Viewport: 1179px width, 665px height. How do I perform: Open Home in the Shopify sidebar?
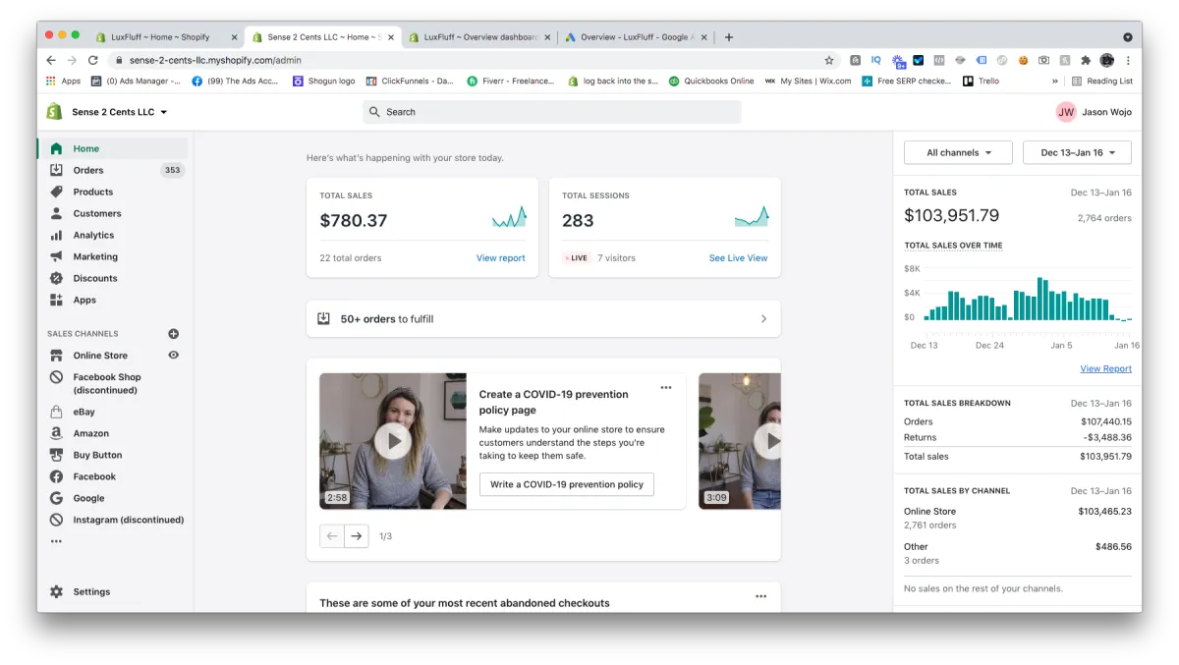click(x=85, y=148)
